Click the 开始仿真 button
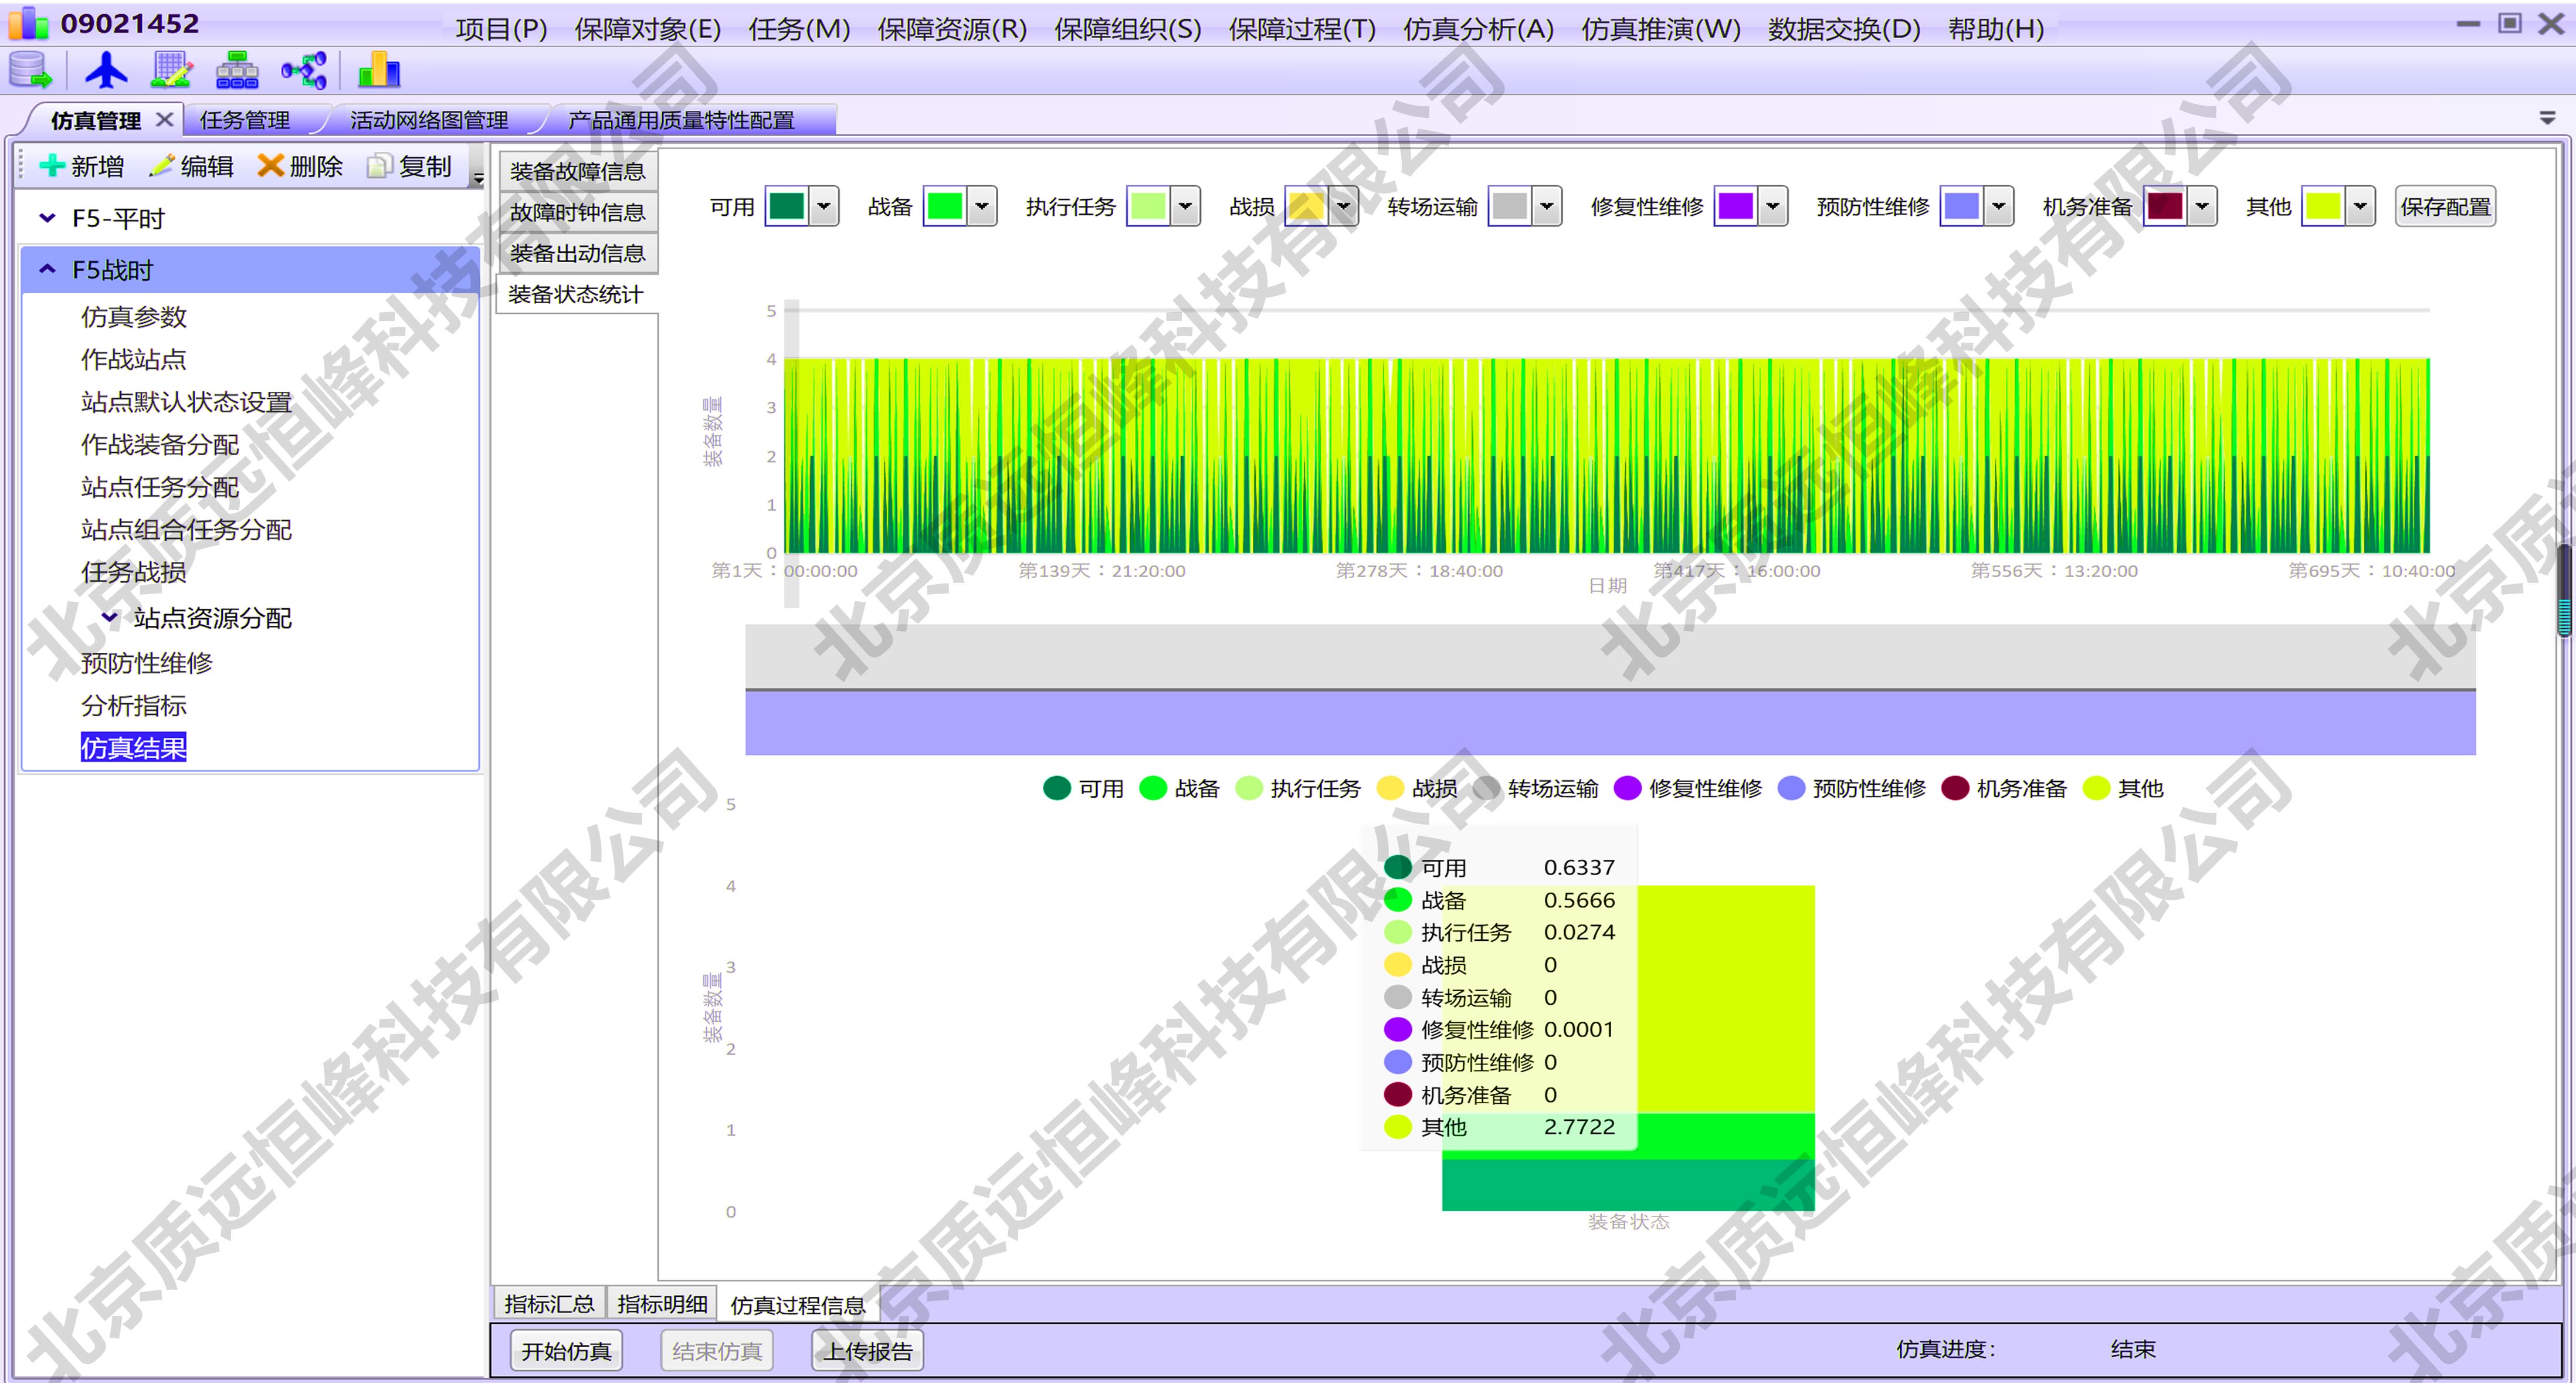Viewport: 2576px width, 1383px height. click(566, 1351)
